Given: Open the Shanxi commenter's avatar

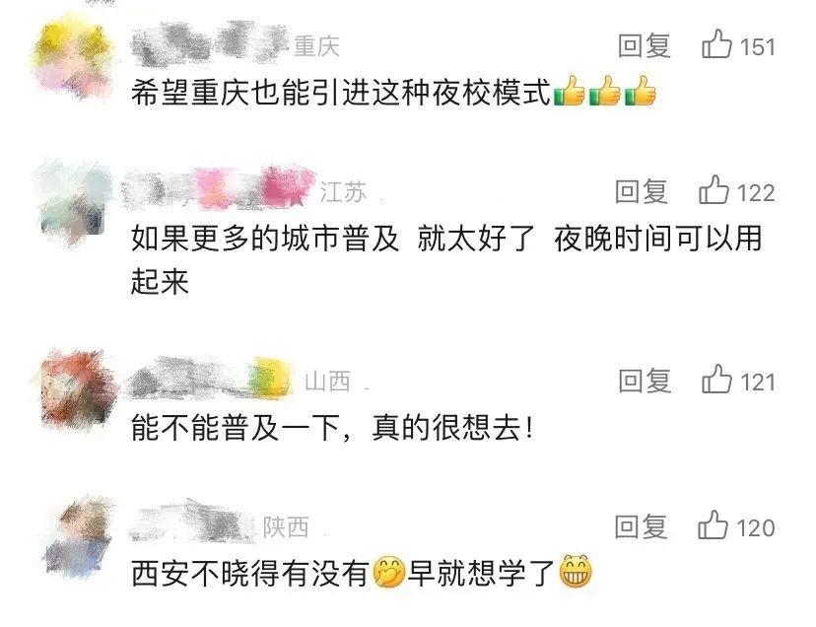Looking at the screenshot, I should (76, 389).
